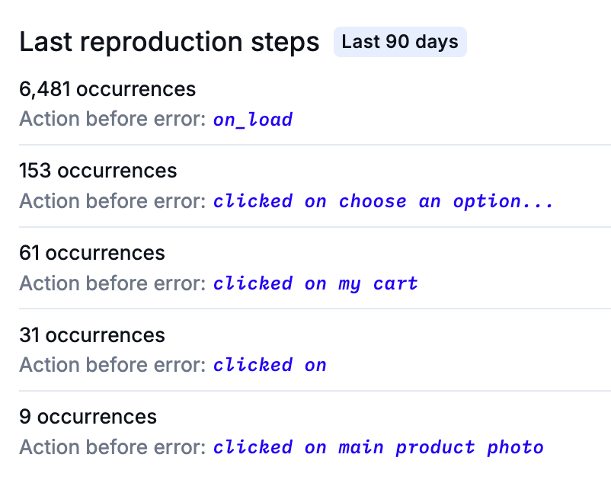Open the on_load action link
The image size is (611, 480).
253,119
